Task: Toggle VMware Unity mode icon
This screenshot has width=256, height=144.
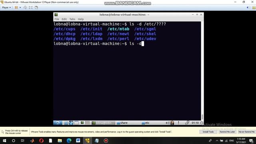Action: click(36, 8)
